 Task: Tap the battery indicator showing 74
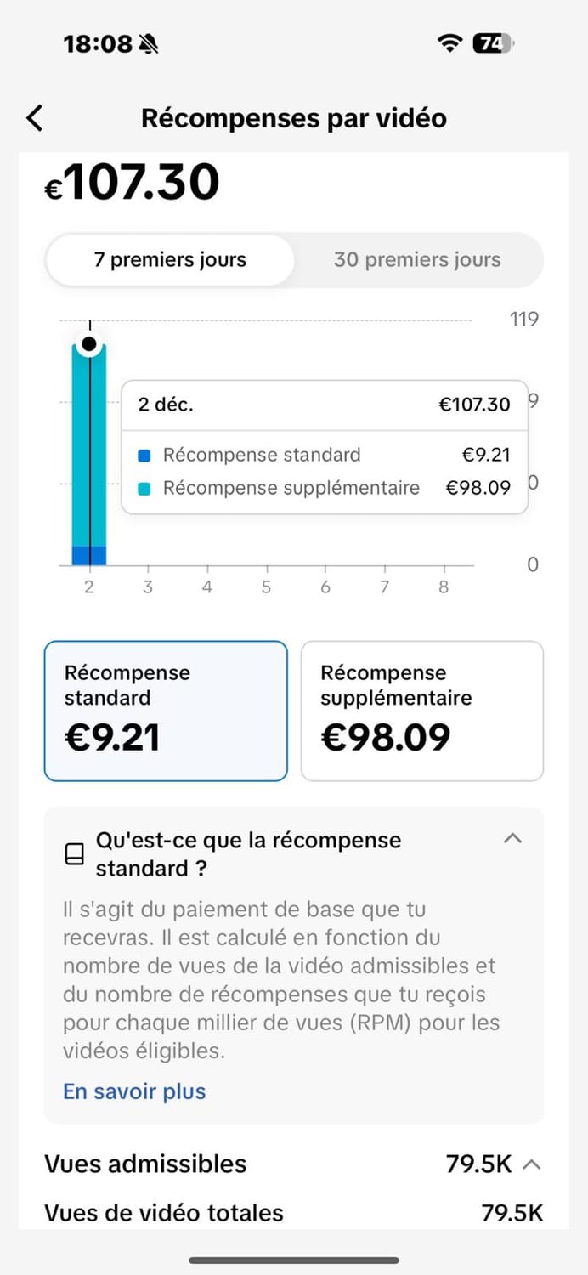point(492,43)
